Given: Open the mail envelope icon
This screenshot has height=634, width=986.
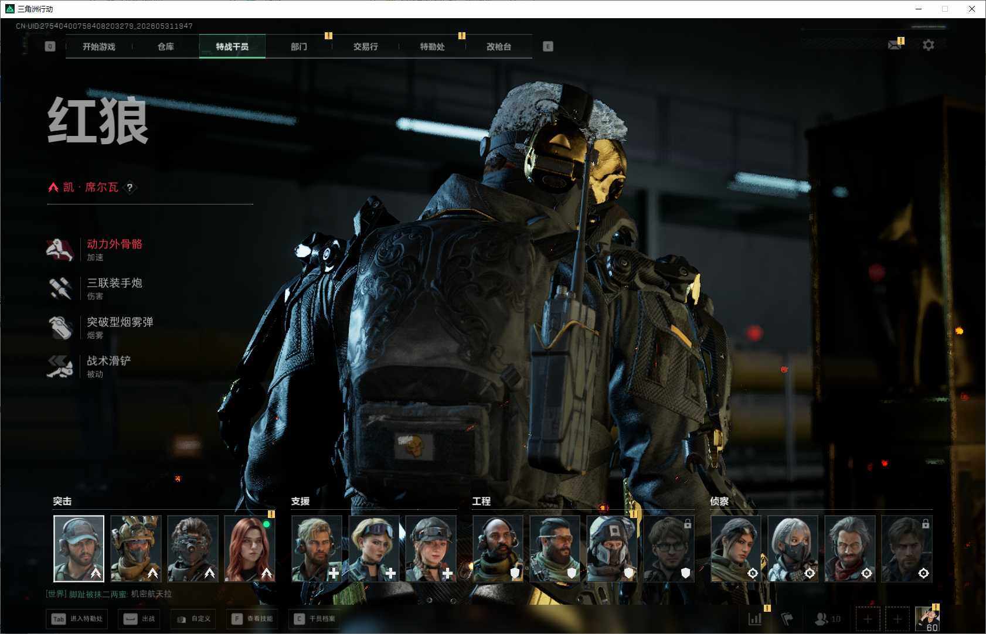Looking at the screenshot, I should click(x=895, y=45).
